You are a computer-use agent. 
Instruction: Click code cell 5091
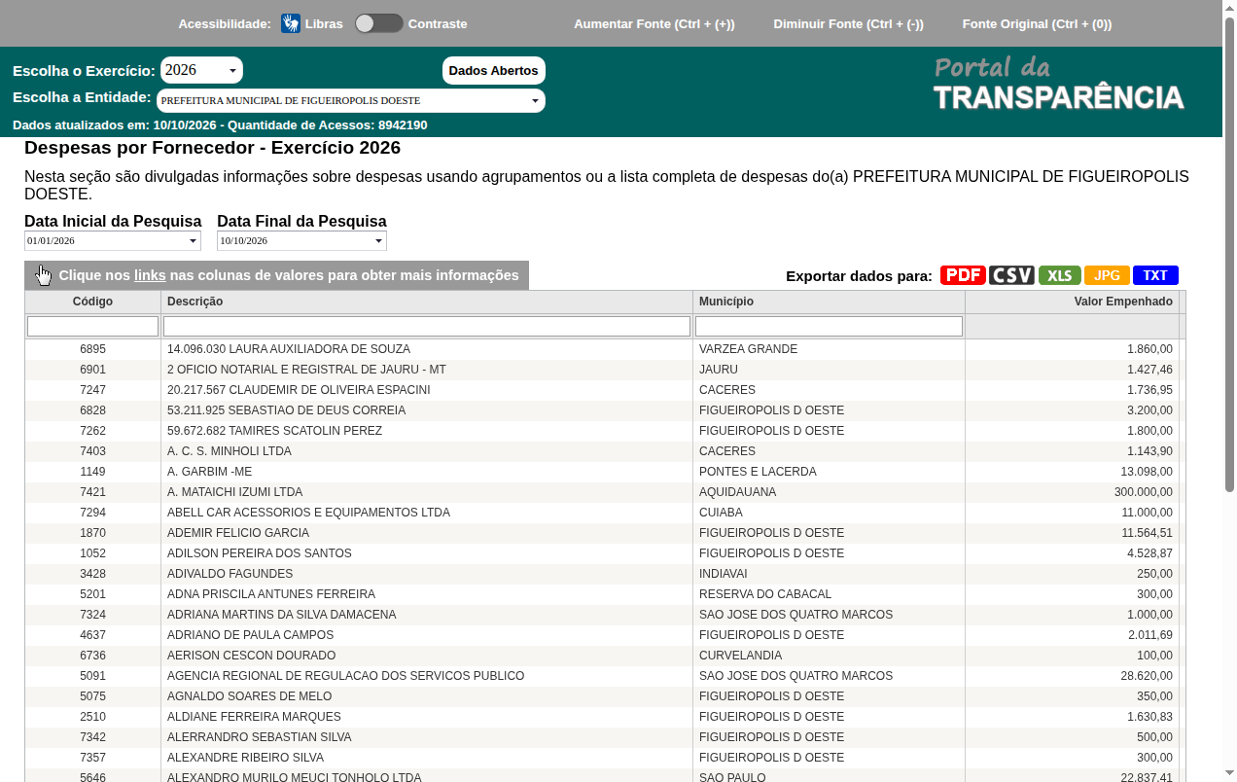point(92,676)
